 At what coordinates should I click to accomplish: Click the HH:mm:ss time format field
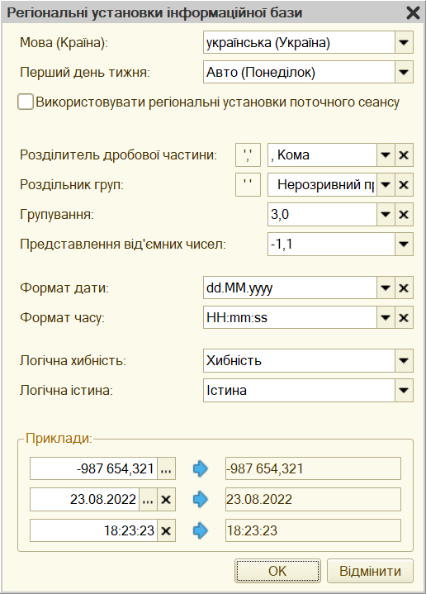coord(290,317)
